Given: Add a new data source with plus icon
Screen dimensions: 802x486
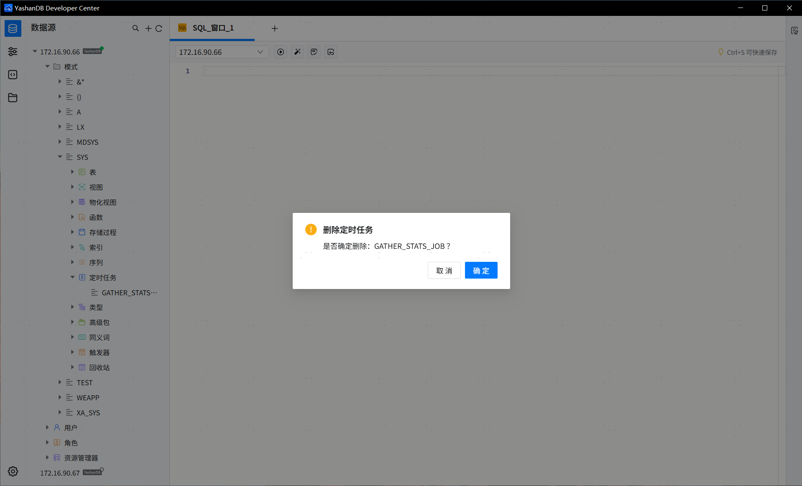Looking at the screenshot, I should [x=148, y=28].
